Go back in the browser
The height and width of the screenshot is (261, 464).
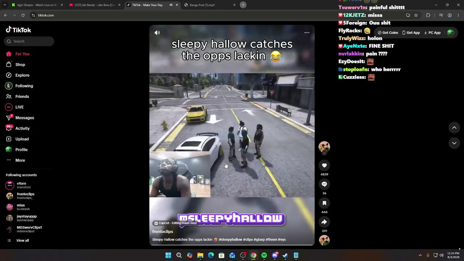pyautogui.click(x=5, y=15)
